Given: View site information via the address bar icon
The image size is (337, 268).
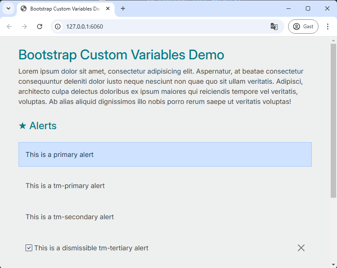Looking at the screenshot, I should pos(58,27).
